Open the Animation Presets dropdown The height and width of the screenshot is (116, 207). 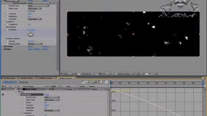click(40, 3)
